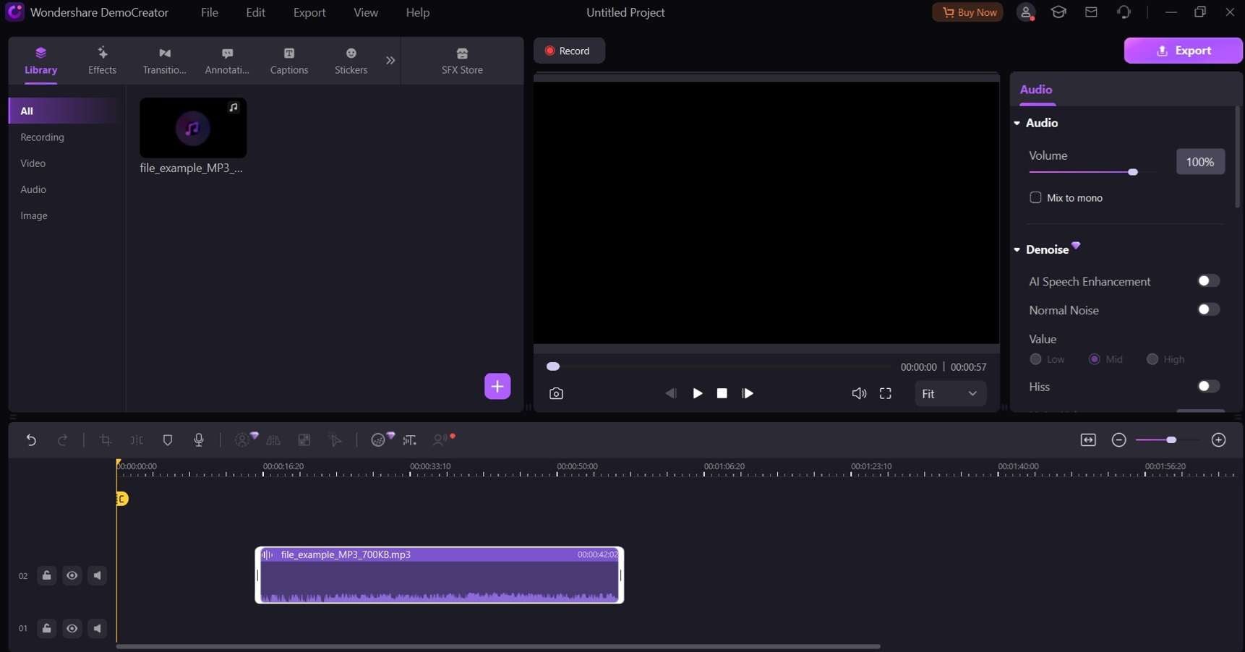Viewport: 1245px width, 652px height.
Task: Lock track 02
Action: coord(46,575)
